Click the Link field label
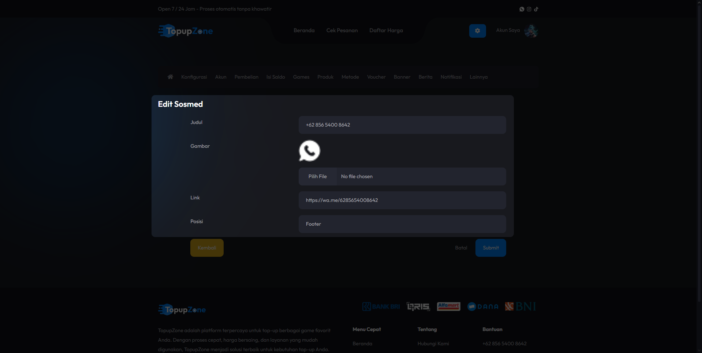This screenshot has width=702, height=353. point(195,198)
